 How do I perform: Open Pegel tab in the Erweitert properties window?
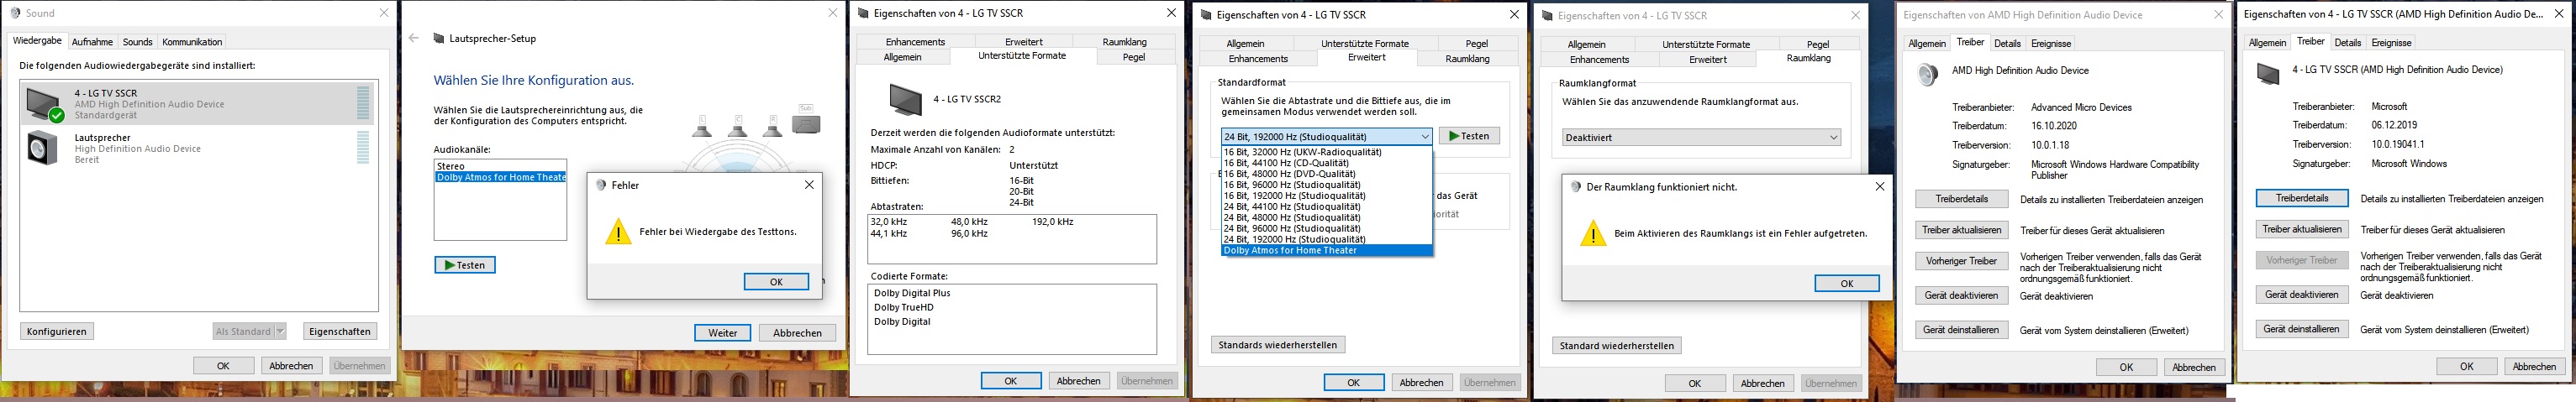(x=1476, y=44)
